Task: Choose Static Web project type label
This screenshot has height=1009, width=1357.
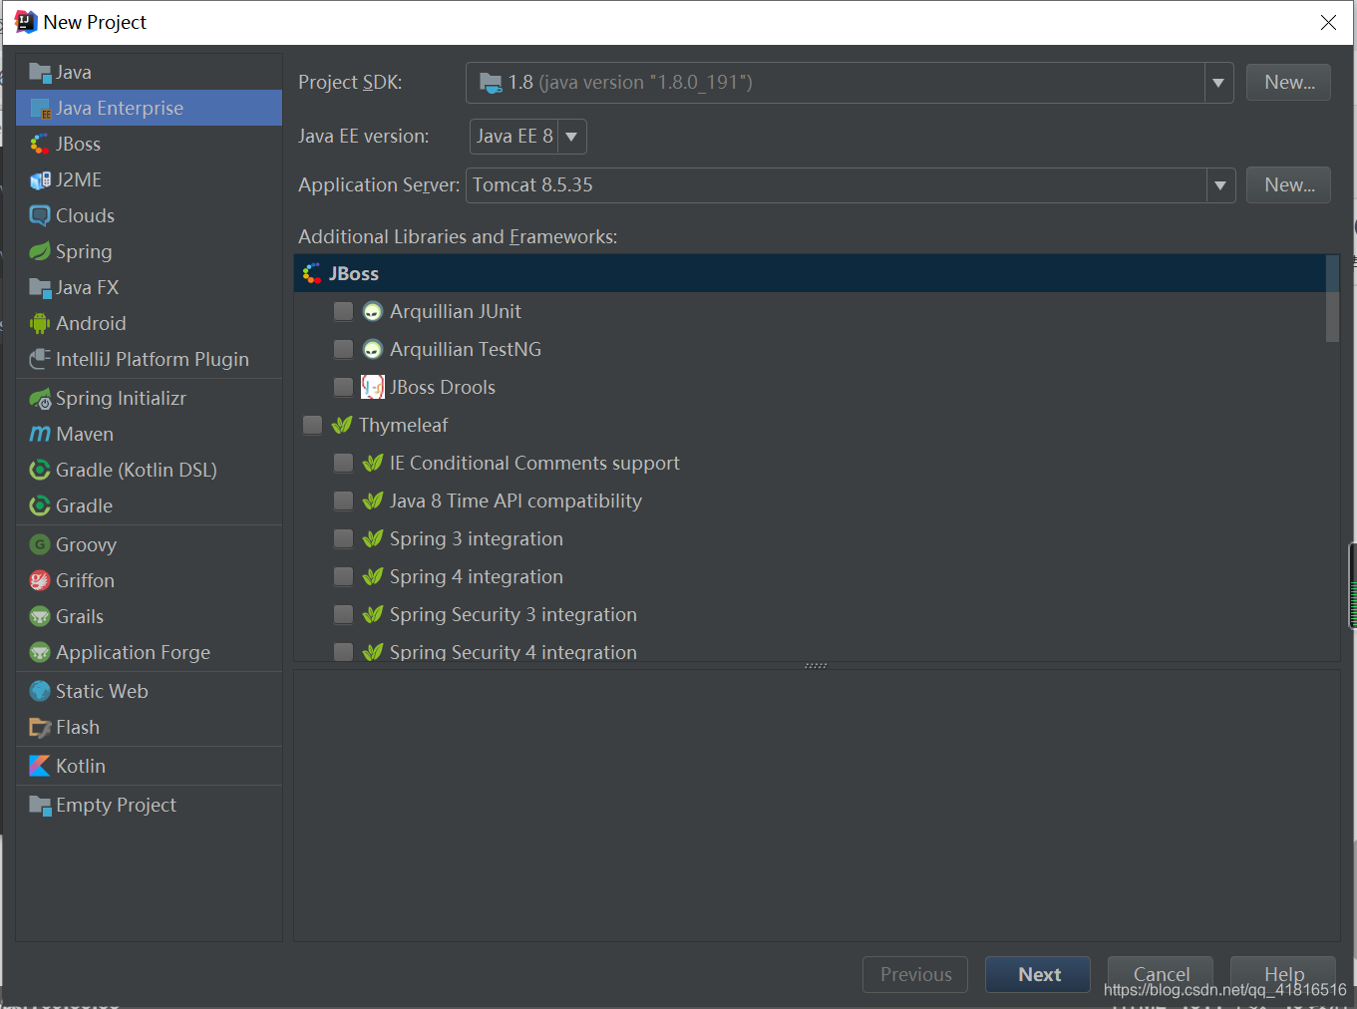Action: tap(102, 691)
